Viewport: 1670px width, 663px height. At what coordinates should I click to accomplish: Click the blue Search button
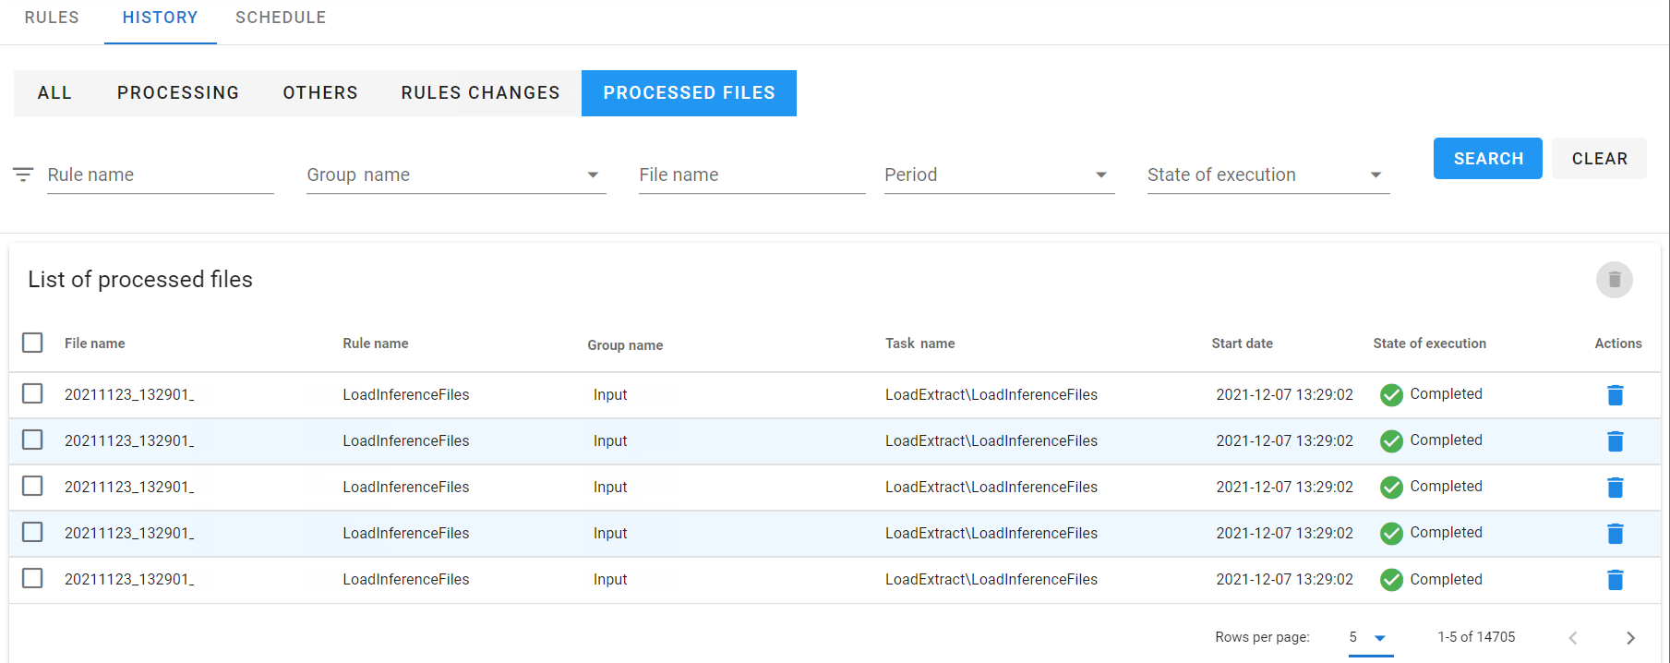(x=1487, y=159)
